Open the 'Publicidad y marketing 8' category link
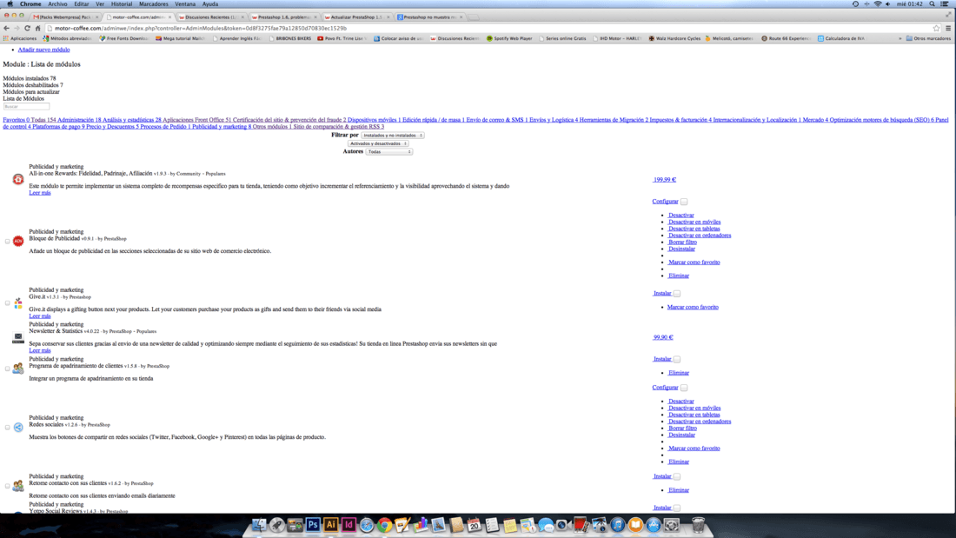956x538 pixels. tap(222, 126)
